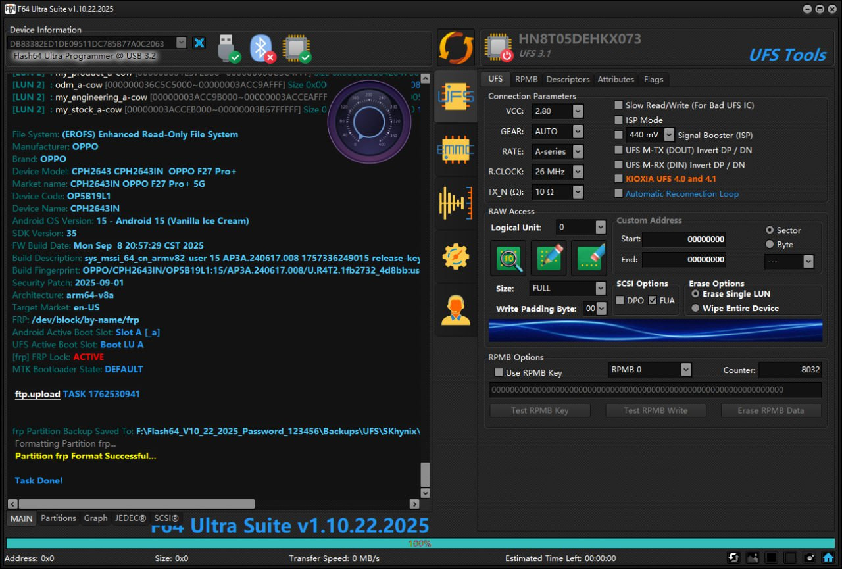Click the Test RPMB Write button

[x=656, y=410]
